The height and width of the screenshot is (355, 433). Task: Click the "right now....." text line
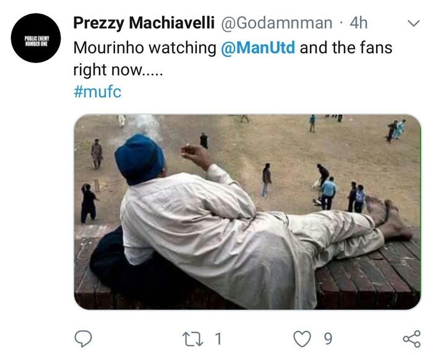tap(118, 70)
